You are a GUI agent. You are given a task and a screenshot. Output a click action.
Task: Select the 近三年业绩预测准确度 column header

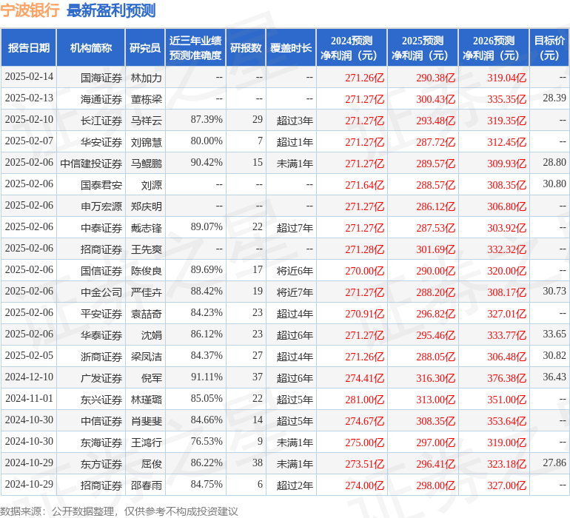tap(195, 47)
